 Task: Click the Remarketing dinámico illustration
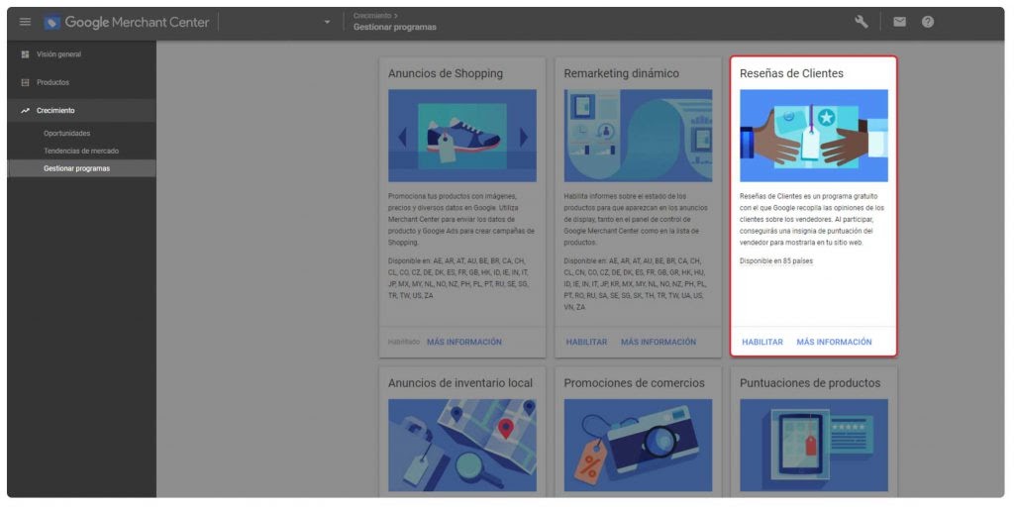(x=639, y=136)
